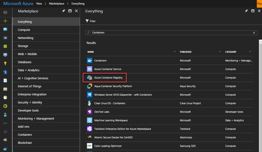Select the Internet of Things category

46,86
